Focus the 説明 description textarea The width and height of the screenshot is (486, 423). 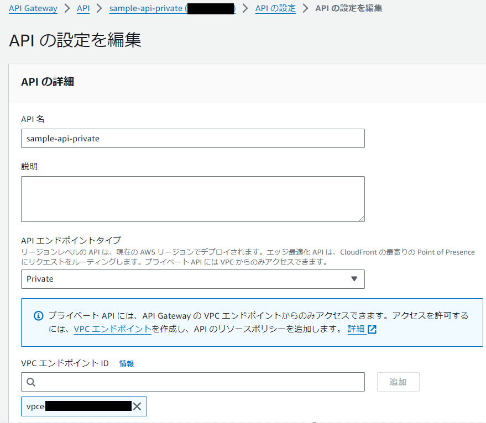tap(193, 199)
